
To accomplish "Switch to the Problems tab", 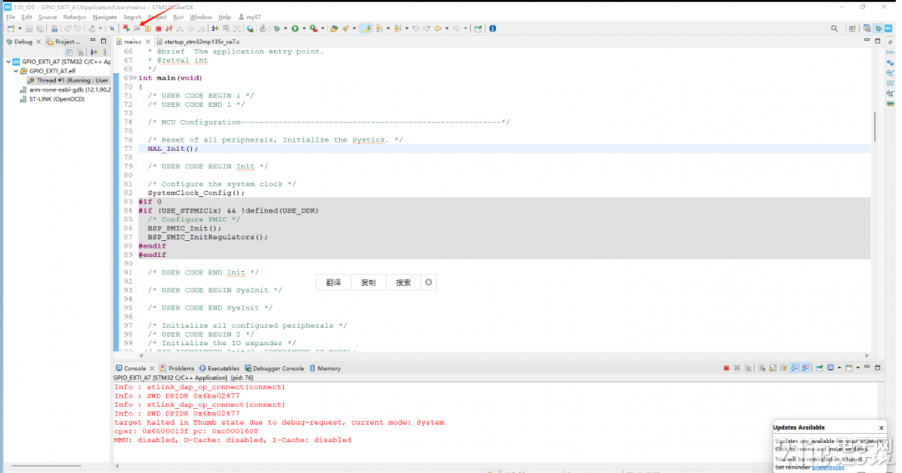I will (x=176, y=369).
